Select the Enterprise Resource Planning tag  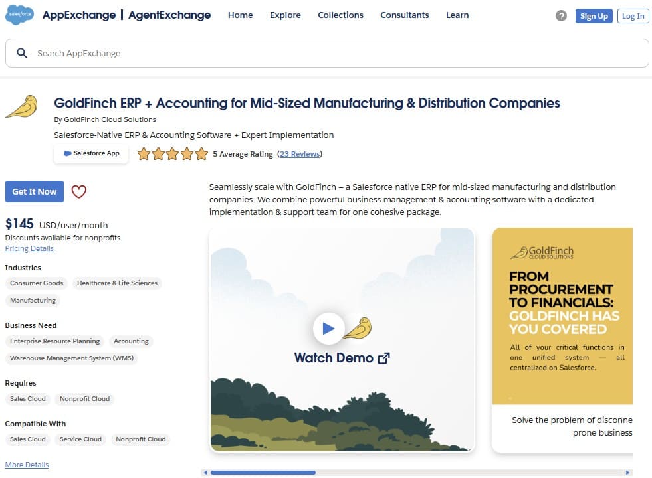point(55,341)
